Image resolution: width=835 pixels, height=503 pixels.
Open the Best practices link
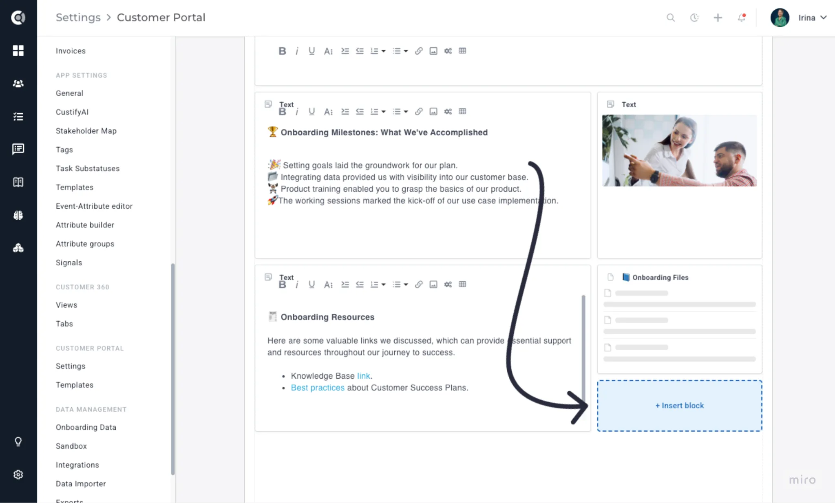tap(318, 388)
